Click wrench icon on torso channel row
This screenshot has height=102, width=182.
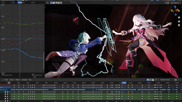click(x=5, y=101)
